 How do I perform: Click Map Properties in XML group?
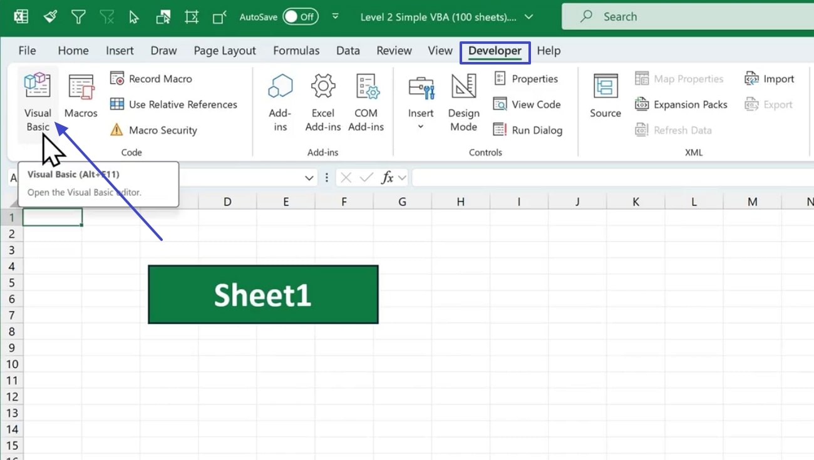[679, 79]
